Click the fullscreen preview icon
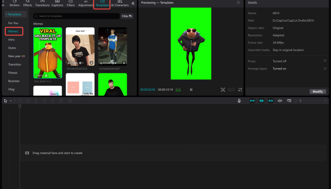331x189 pixels. pyautogui.click(x=240, y=89)
